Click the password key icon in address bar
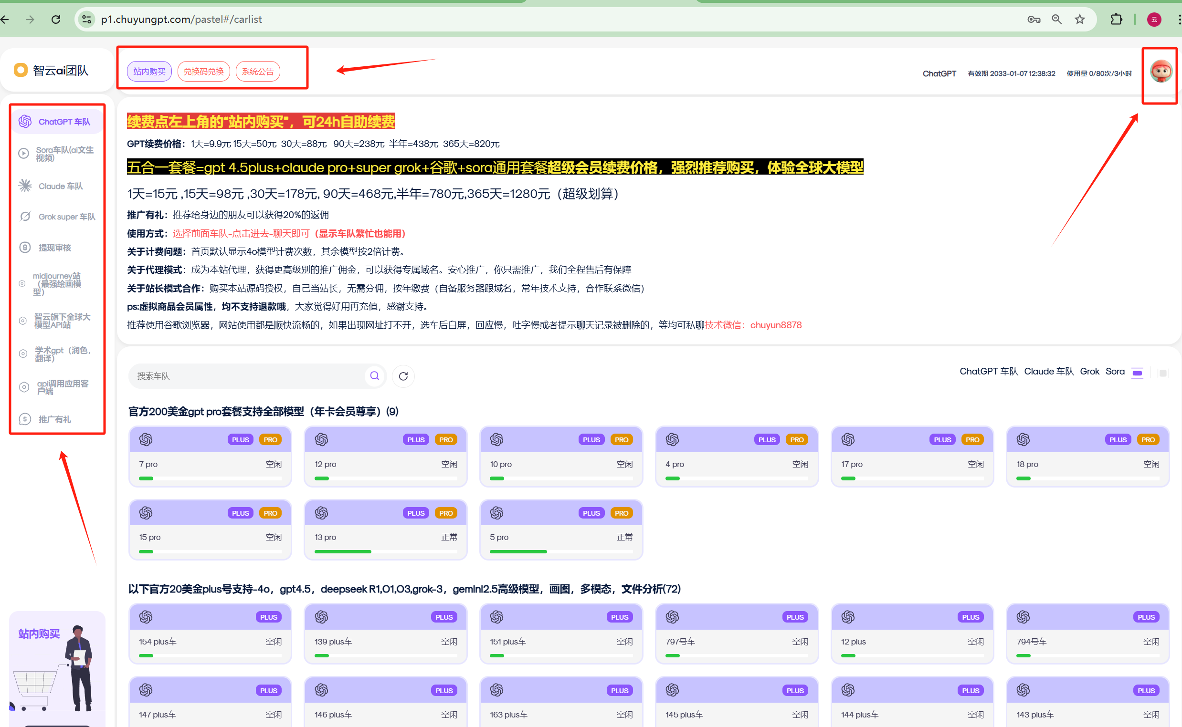This screenshot has height=727, width=1182. [x=1033, y=19]
